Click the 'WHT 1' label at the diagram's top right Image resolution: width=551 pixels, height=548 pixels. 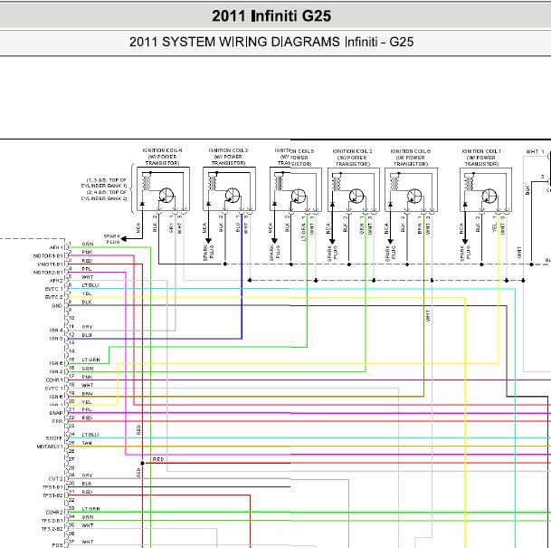536,151
